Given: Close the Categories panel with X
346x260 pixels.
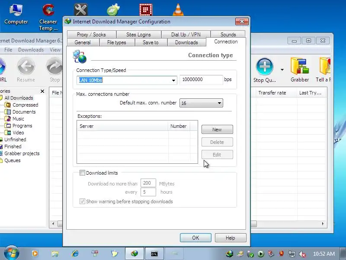Looking at the screenshot, I should pos(42,91).
